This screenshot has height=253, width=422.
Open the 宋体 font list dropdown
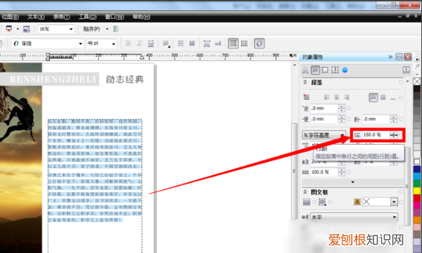coord(80,44)
